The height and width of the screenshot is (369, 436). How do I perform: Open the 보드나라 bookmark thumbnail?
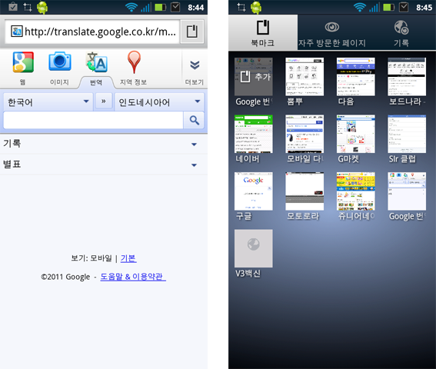(x=407, y=77)
